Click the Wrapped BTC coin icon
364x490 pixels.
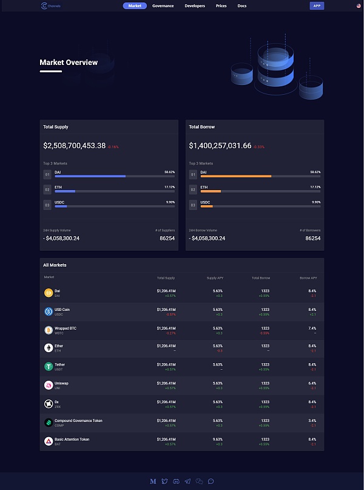tap(49, 330)
